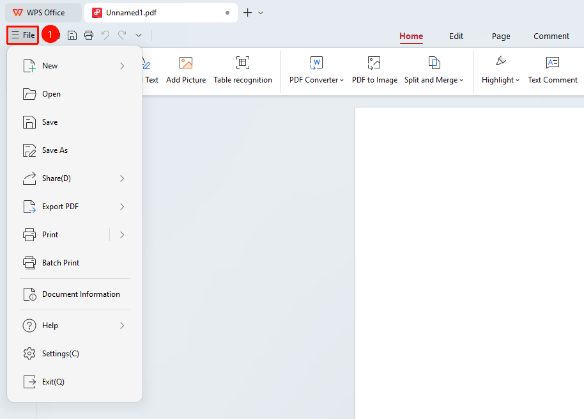This screenshot has width=584, height=419.
Task: Select Batch Print from the menu
Action: point(75,263)
